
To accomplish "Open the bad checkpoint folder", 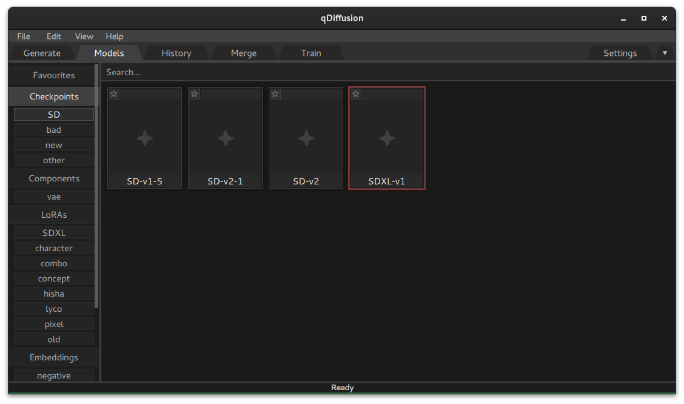I will 53,130.
